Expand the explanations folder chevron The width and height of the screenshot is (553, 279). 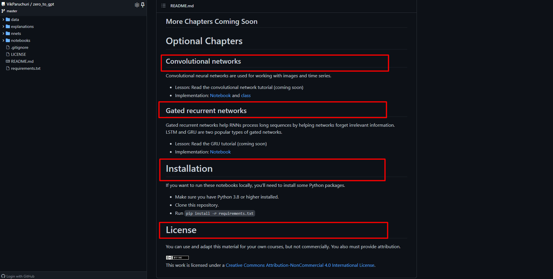click(3, 26)
